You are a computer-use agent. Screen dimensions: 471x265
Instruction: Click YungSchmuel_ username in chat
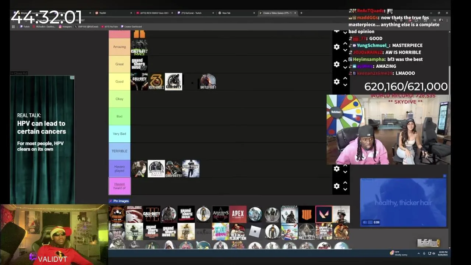click(372, 45)
